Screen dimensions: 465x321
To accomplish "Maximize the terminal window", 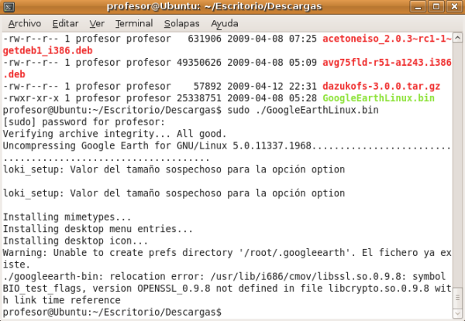I will tap(438, 8).
